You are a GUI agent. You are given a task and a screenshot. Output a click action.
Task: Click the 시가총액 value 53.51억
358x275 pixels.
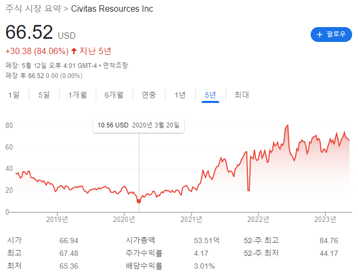tap(206, 240)
